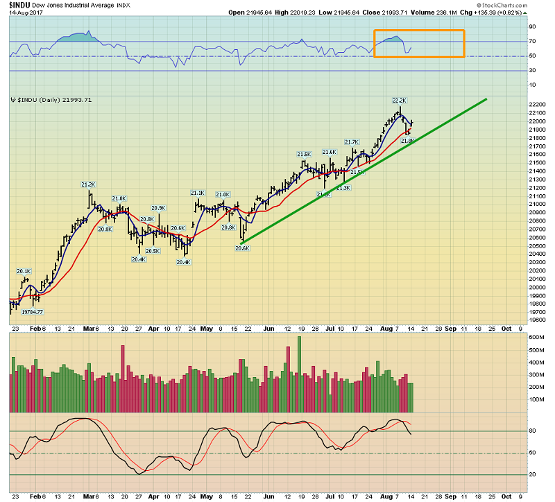Click the green up-triangle beside the Chg value
The image size is (555, 502).
(525, 13)
